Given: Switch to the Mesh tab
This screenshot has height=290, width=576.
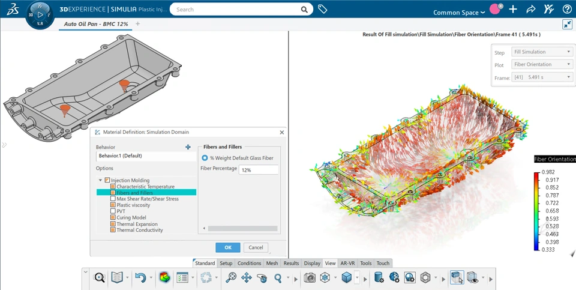Looking at the screenshot, I should pyautogui.click(x=272, y=263).
